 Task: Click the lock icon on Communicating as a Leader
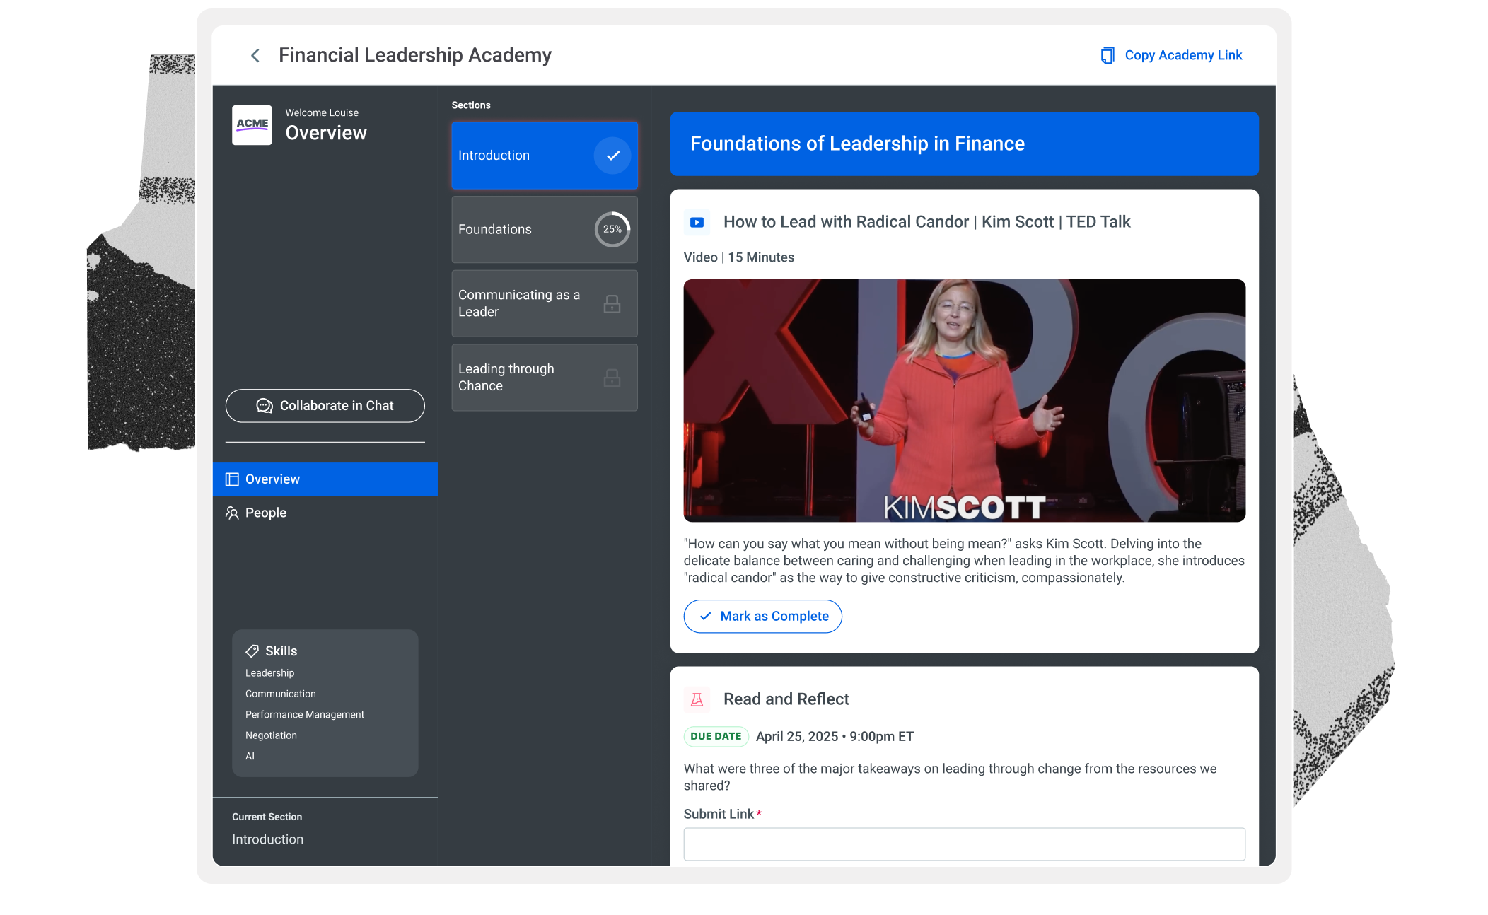pyautogui.click(x=612, y=304)
